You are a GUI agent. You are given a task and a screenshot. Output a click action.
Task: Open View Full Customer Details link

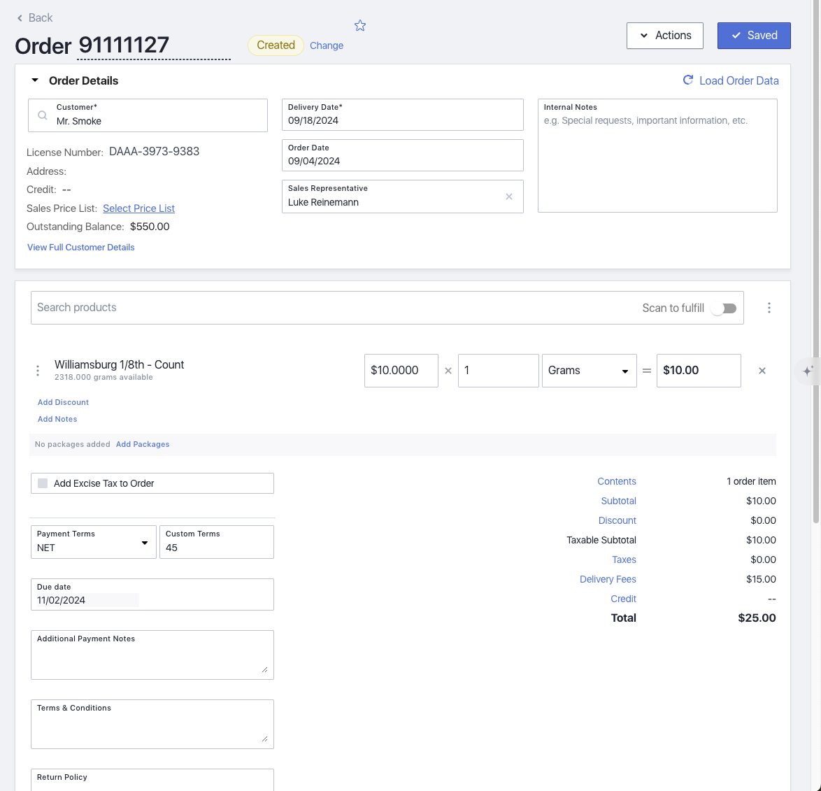81,248
